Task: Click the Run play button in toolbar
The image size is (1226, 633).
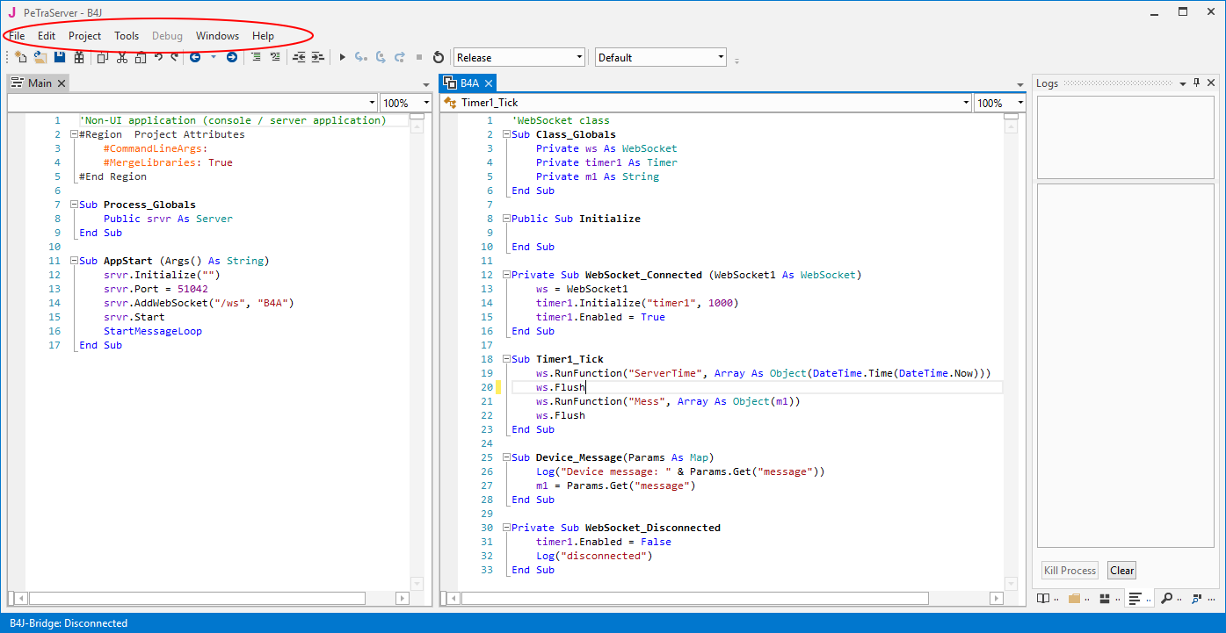Action: coord(342,57)
